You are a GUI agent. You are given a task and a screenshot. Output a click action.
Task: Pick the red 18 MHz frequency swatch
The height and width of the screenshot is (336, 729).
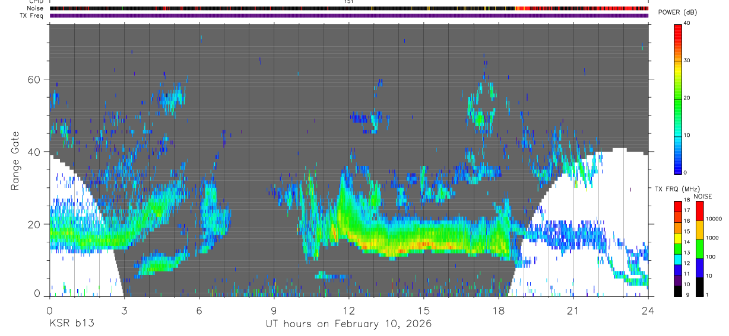(x=678, y=206)
